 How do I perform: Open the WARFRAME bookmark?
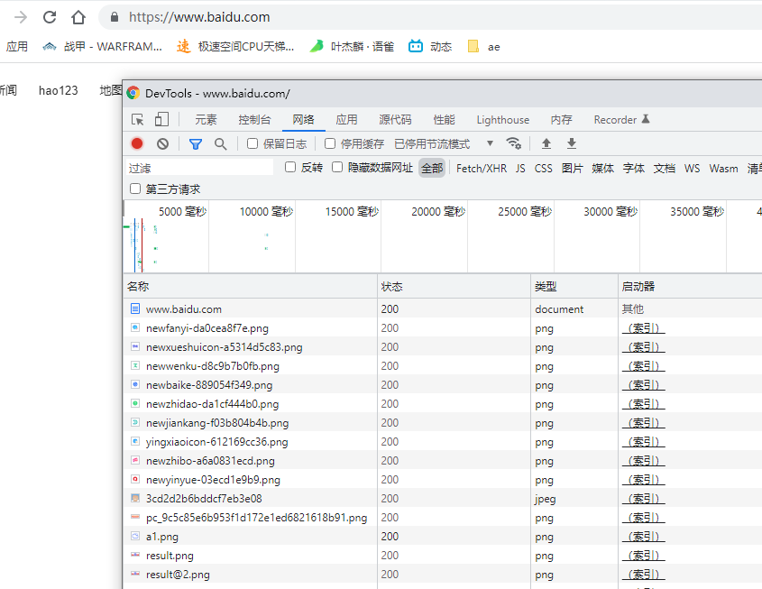(103, 47)
